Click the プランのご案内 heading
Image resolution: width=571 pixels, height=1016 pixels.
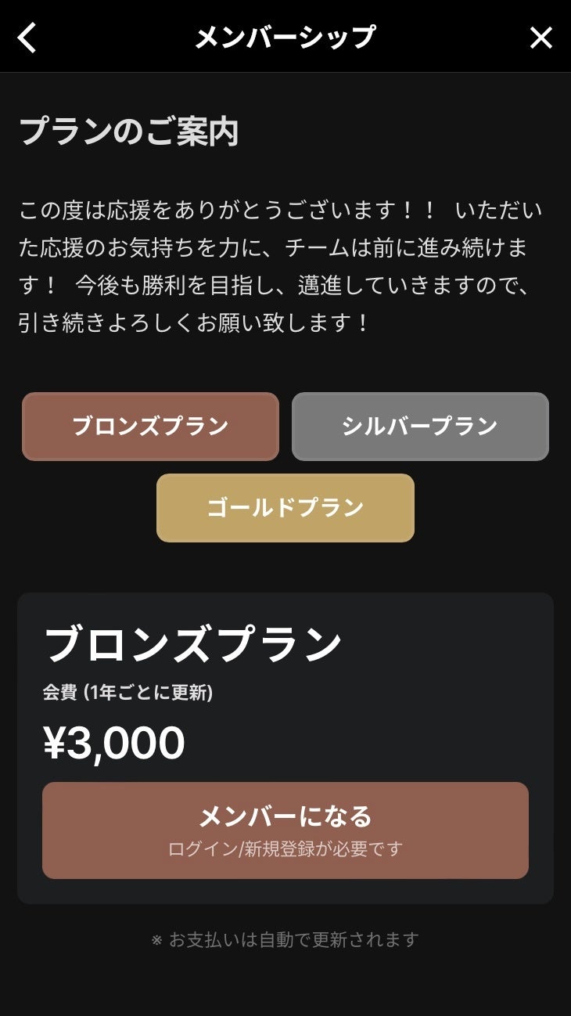pyautogui.click(x=128, y=132)
